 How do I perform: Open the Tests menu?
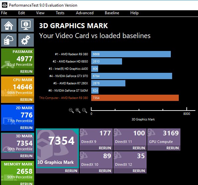[x=60, y=13]
